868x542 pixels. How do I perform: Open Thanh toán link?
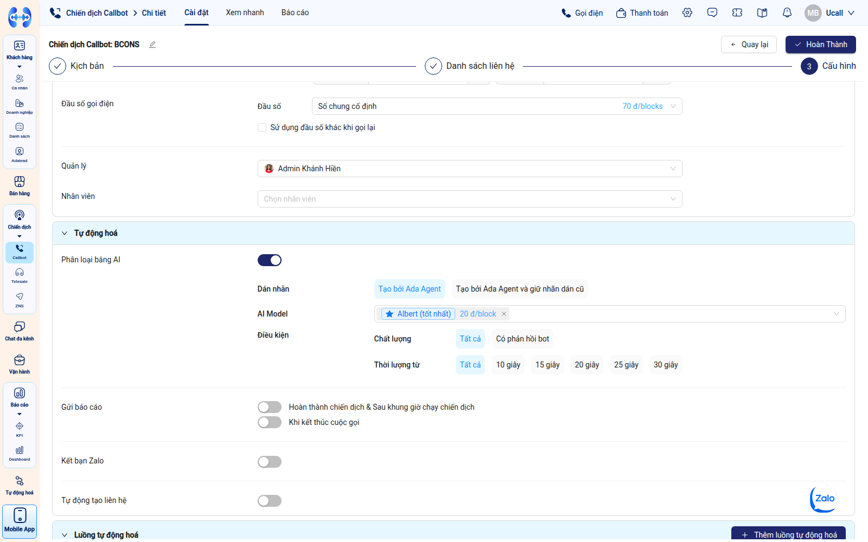[x=642, y=13]
